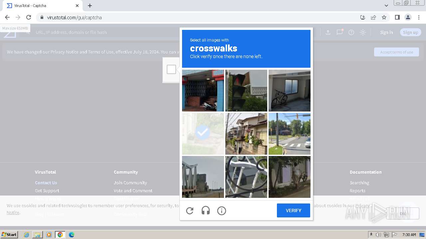Open the Vote and Comment link

(x=133, y=191)
